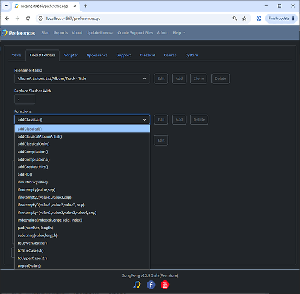The width and height of the screenshot is (300, 294).
Task: Open the Facebook footer icon
Action: click(x=151, y=285)
